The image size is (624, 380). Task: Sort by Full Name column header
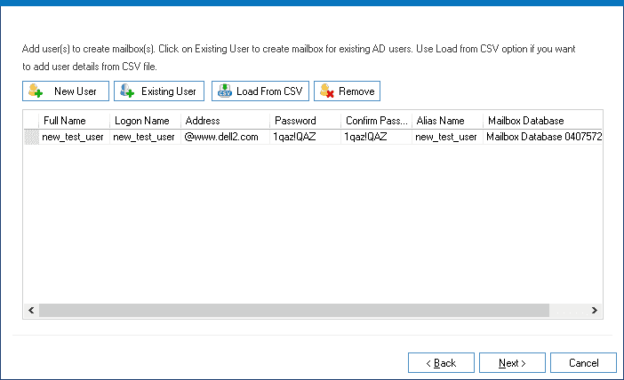click(74, 121)
